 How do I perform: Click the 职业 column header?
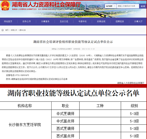pos(65,106)
